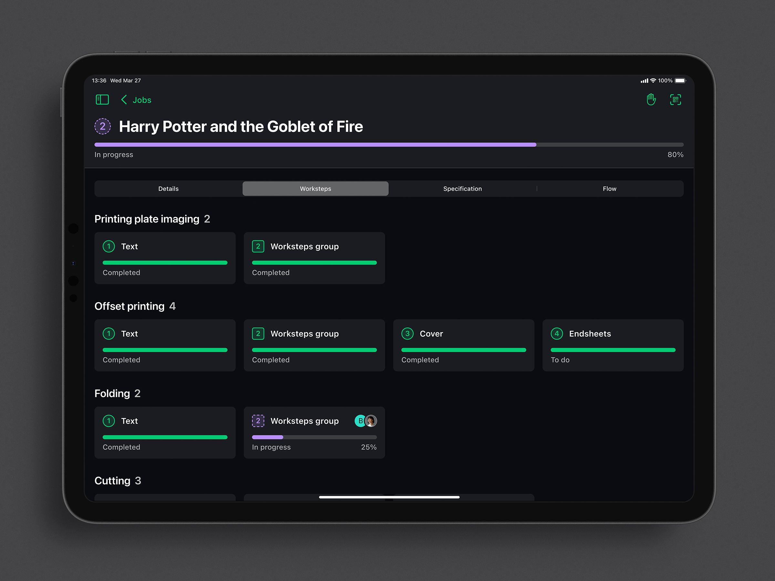Click dashed purple 2 badge in Folding group

point(258,421)
